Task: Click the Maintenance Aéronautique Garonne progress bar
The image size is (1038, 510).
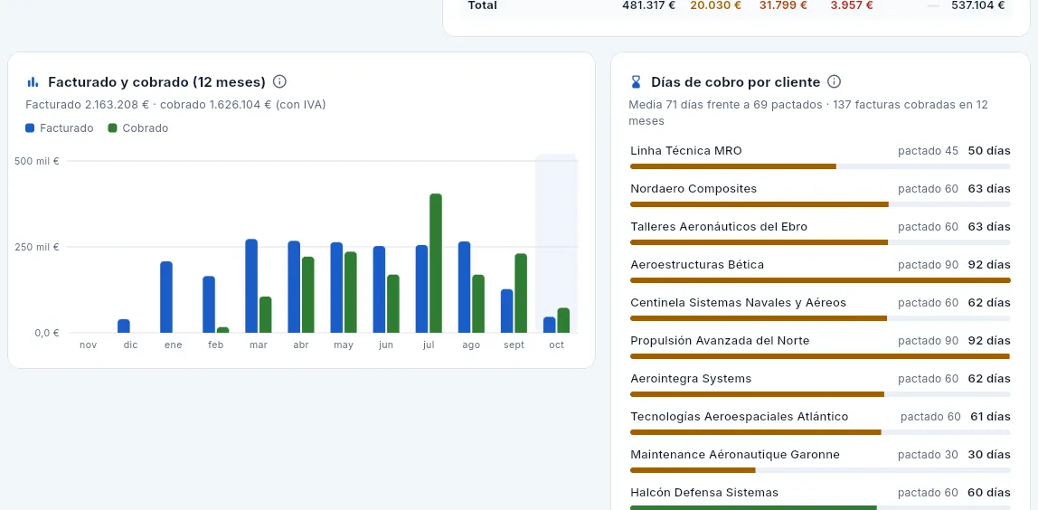Action: 820,470
